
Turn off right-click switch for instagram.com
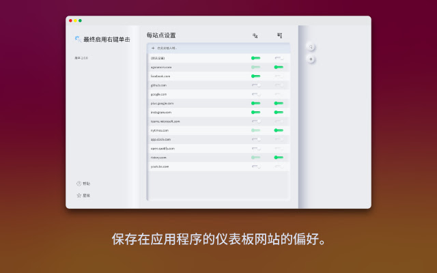[x=256, y=112]
